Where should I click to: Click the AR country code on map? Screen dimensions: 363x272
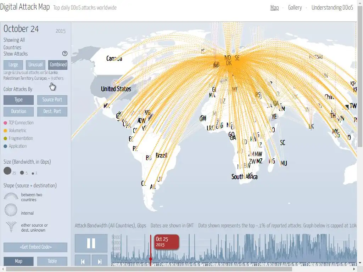tap(152, 187)
